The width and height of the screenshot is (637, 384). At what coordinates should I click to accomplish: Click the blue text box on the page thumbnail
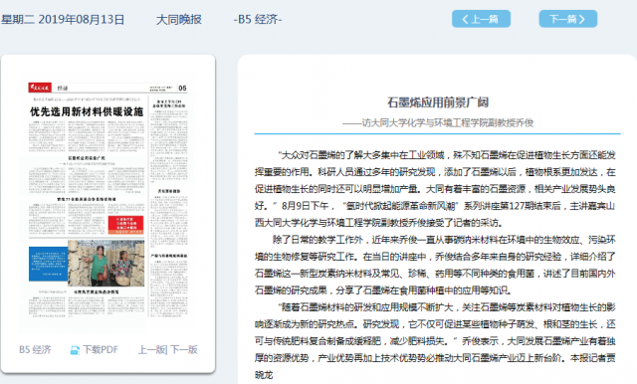pyautogui.click(x=48, y=264)
